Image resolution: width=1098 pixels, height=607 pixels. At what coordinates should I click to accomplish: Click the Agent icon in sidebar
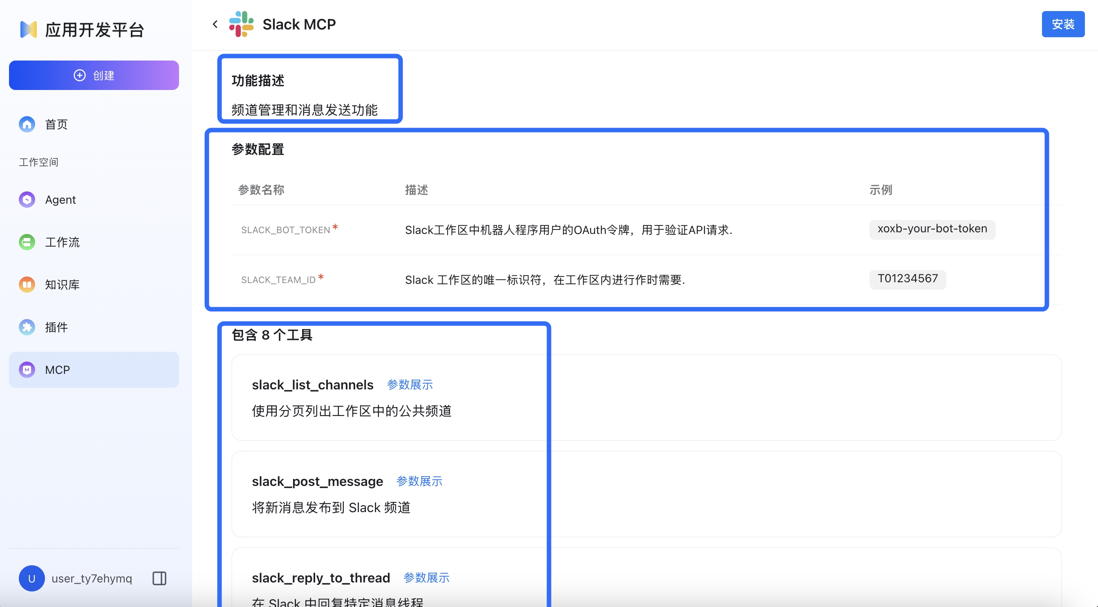27,200
